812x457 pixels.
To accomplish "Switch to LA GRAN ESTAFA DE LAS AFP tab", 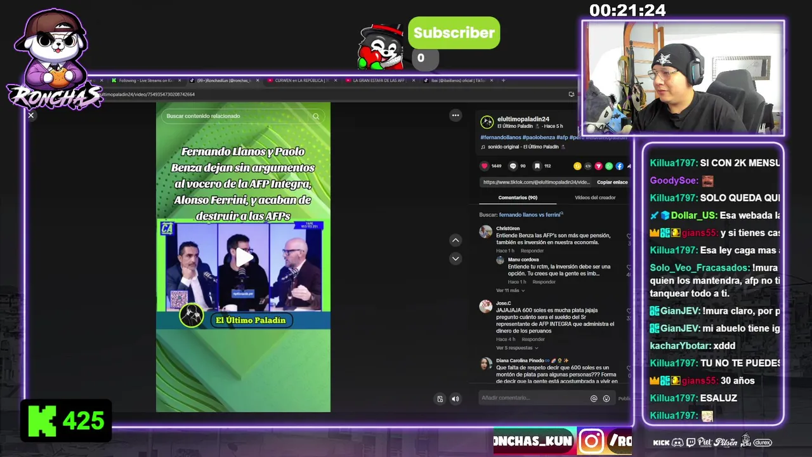I will click(x=380, y=81).
